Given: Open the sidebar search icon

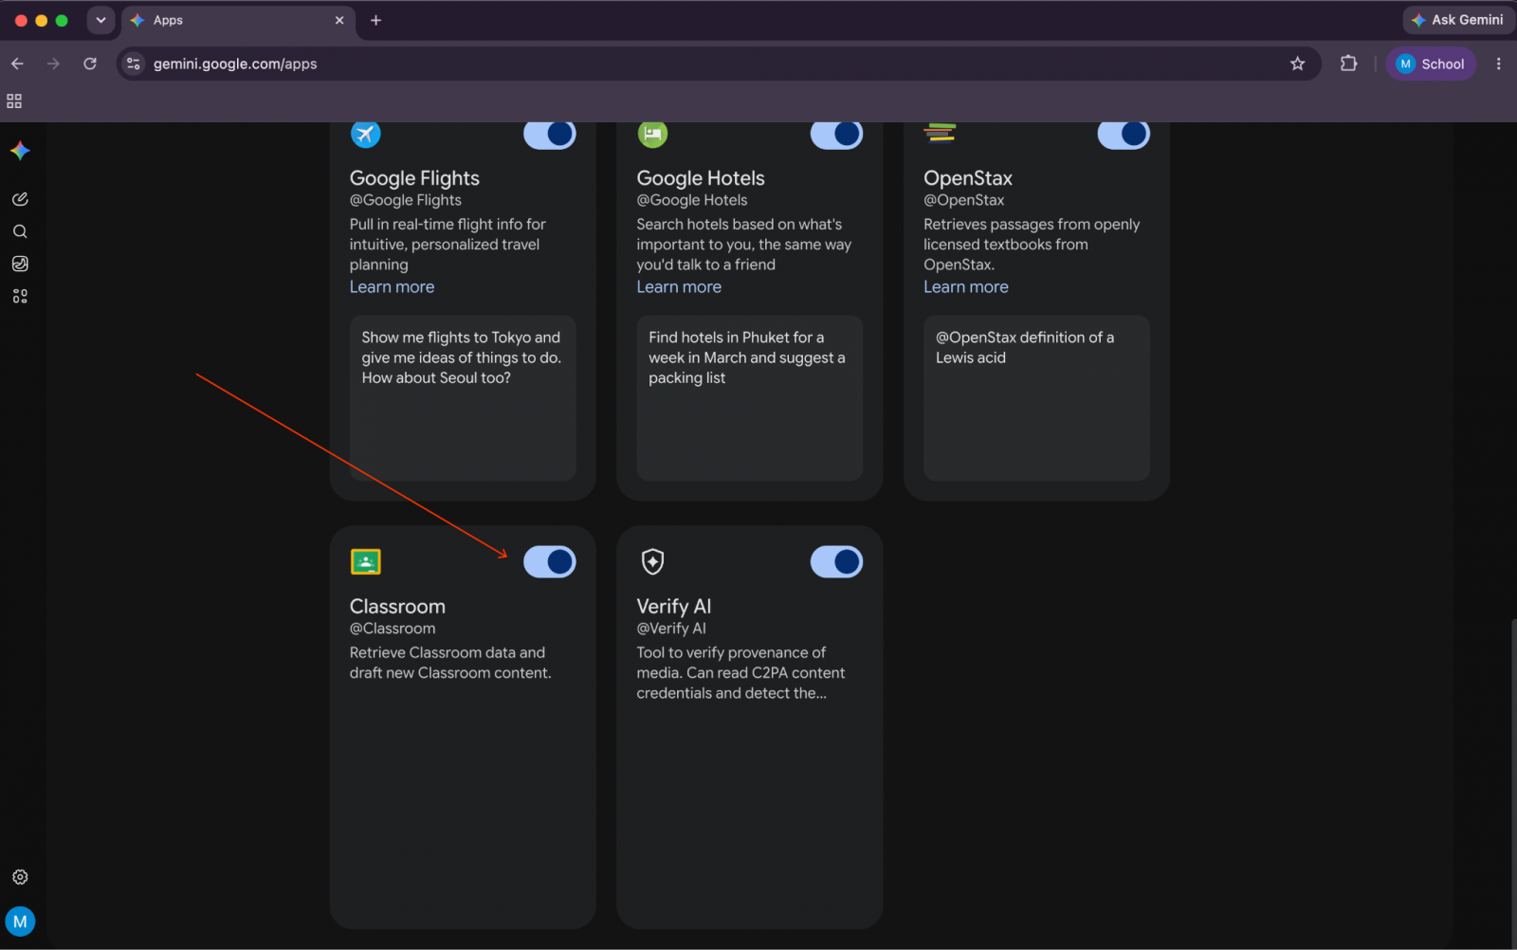Looking at the screenshot, I should point(20,231).
